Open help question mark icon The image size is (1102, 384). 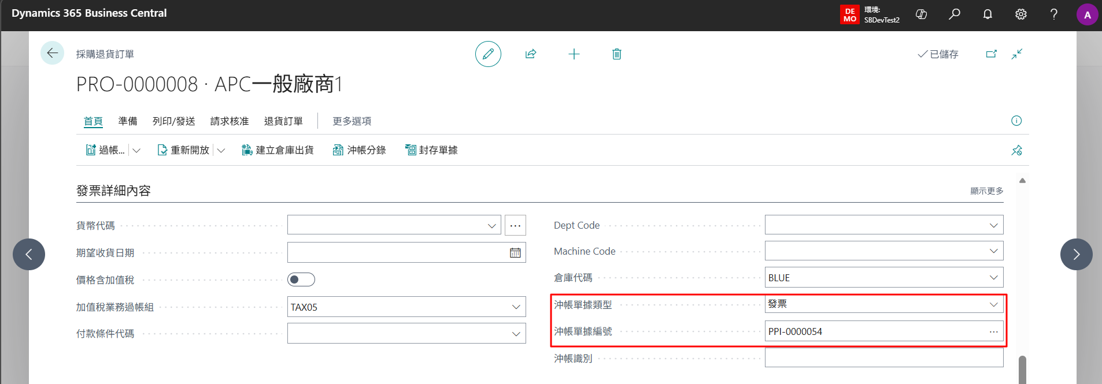click(1054, 14)
